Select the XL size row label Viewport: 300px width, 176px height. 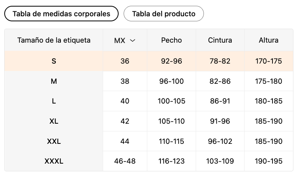(x=54, y=121)
